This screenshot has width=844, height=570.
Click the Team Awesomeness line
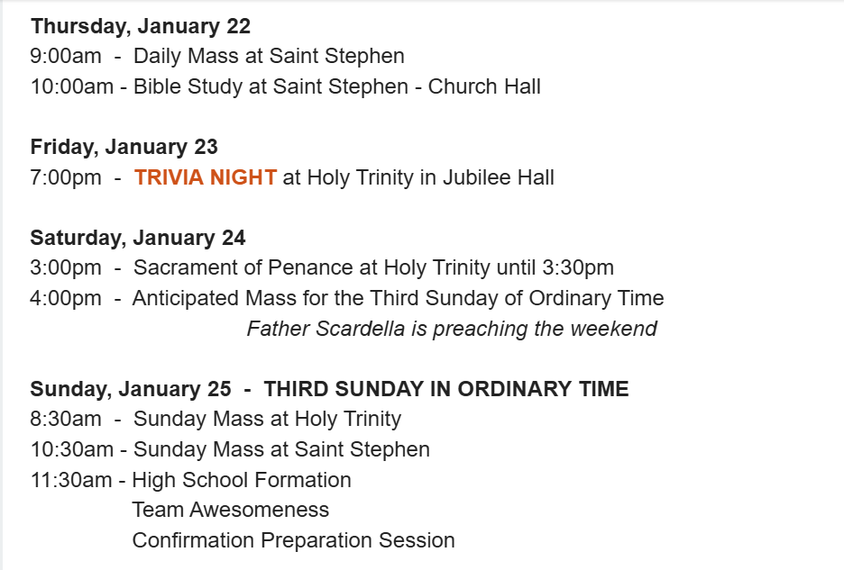[230, 510]
